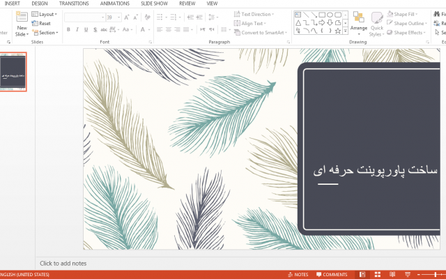446x279 pixels.
Task: Pick the Curve shape
Action: point(314,31)
